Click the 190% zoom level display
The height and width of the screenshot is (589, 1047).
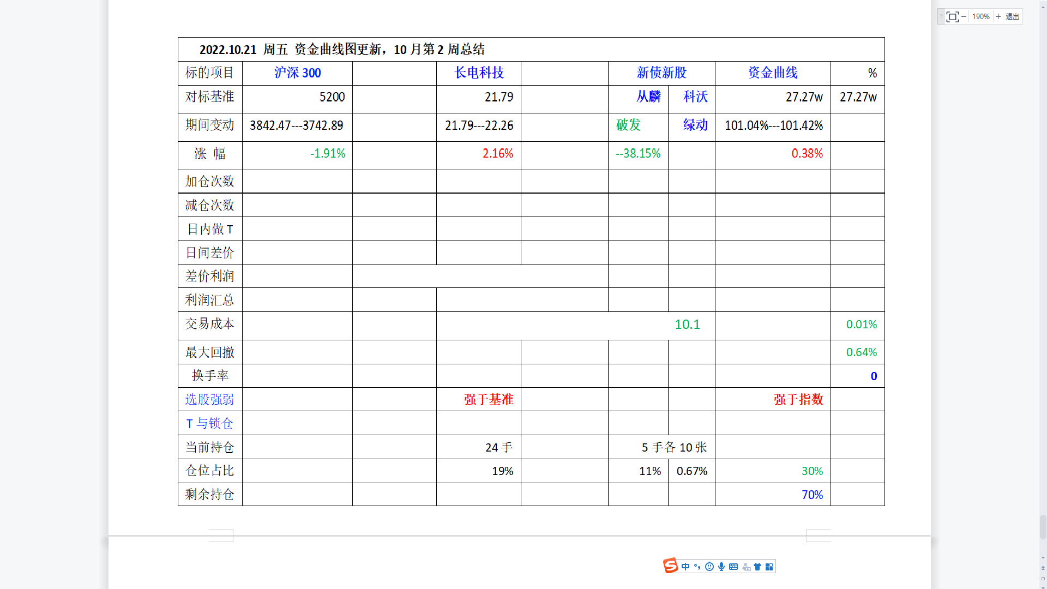(981, 16)
